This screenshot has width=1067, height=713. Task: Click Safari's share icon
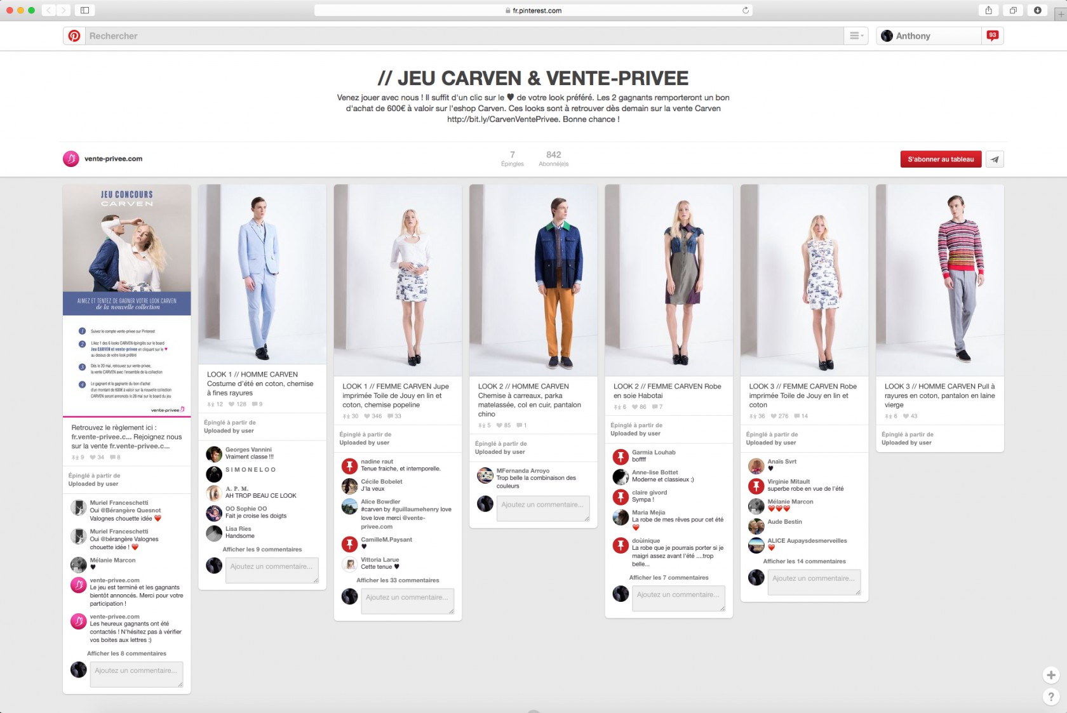click(988, 10)
